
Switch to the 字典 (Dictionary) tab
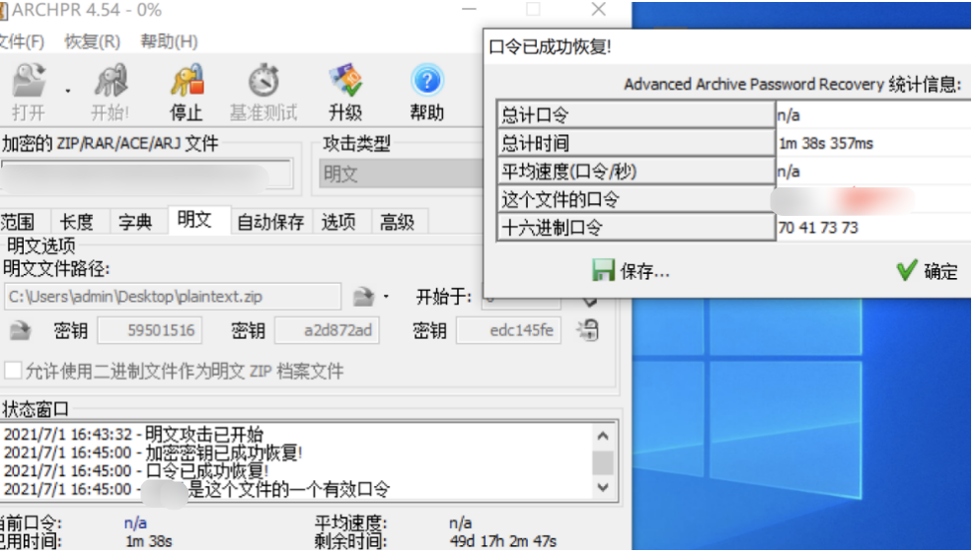click(x=135, y=222)
